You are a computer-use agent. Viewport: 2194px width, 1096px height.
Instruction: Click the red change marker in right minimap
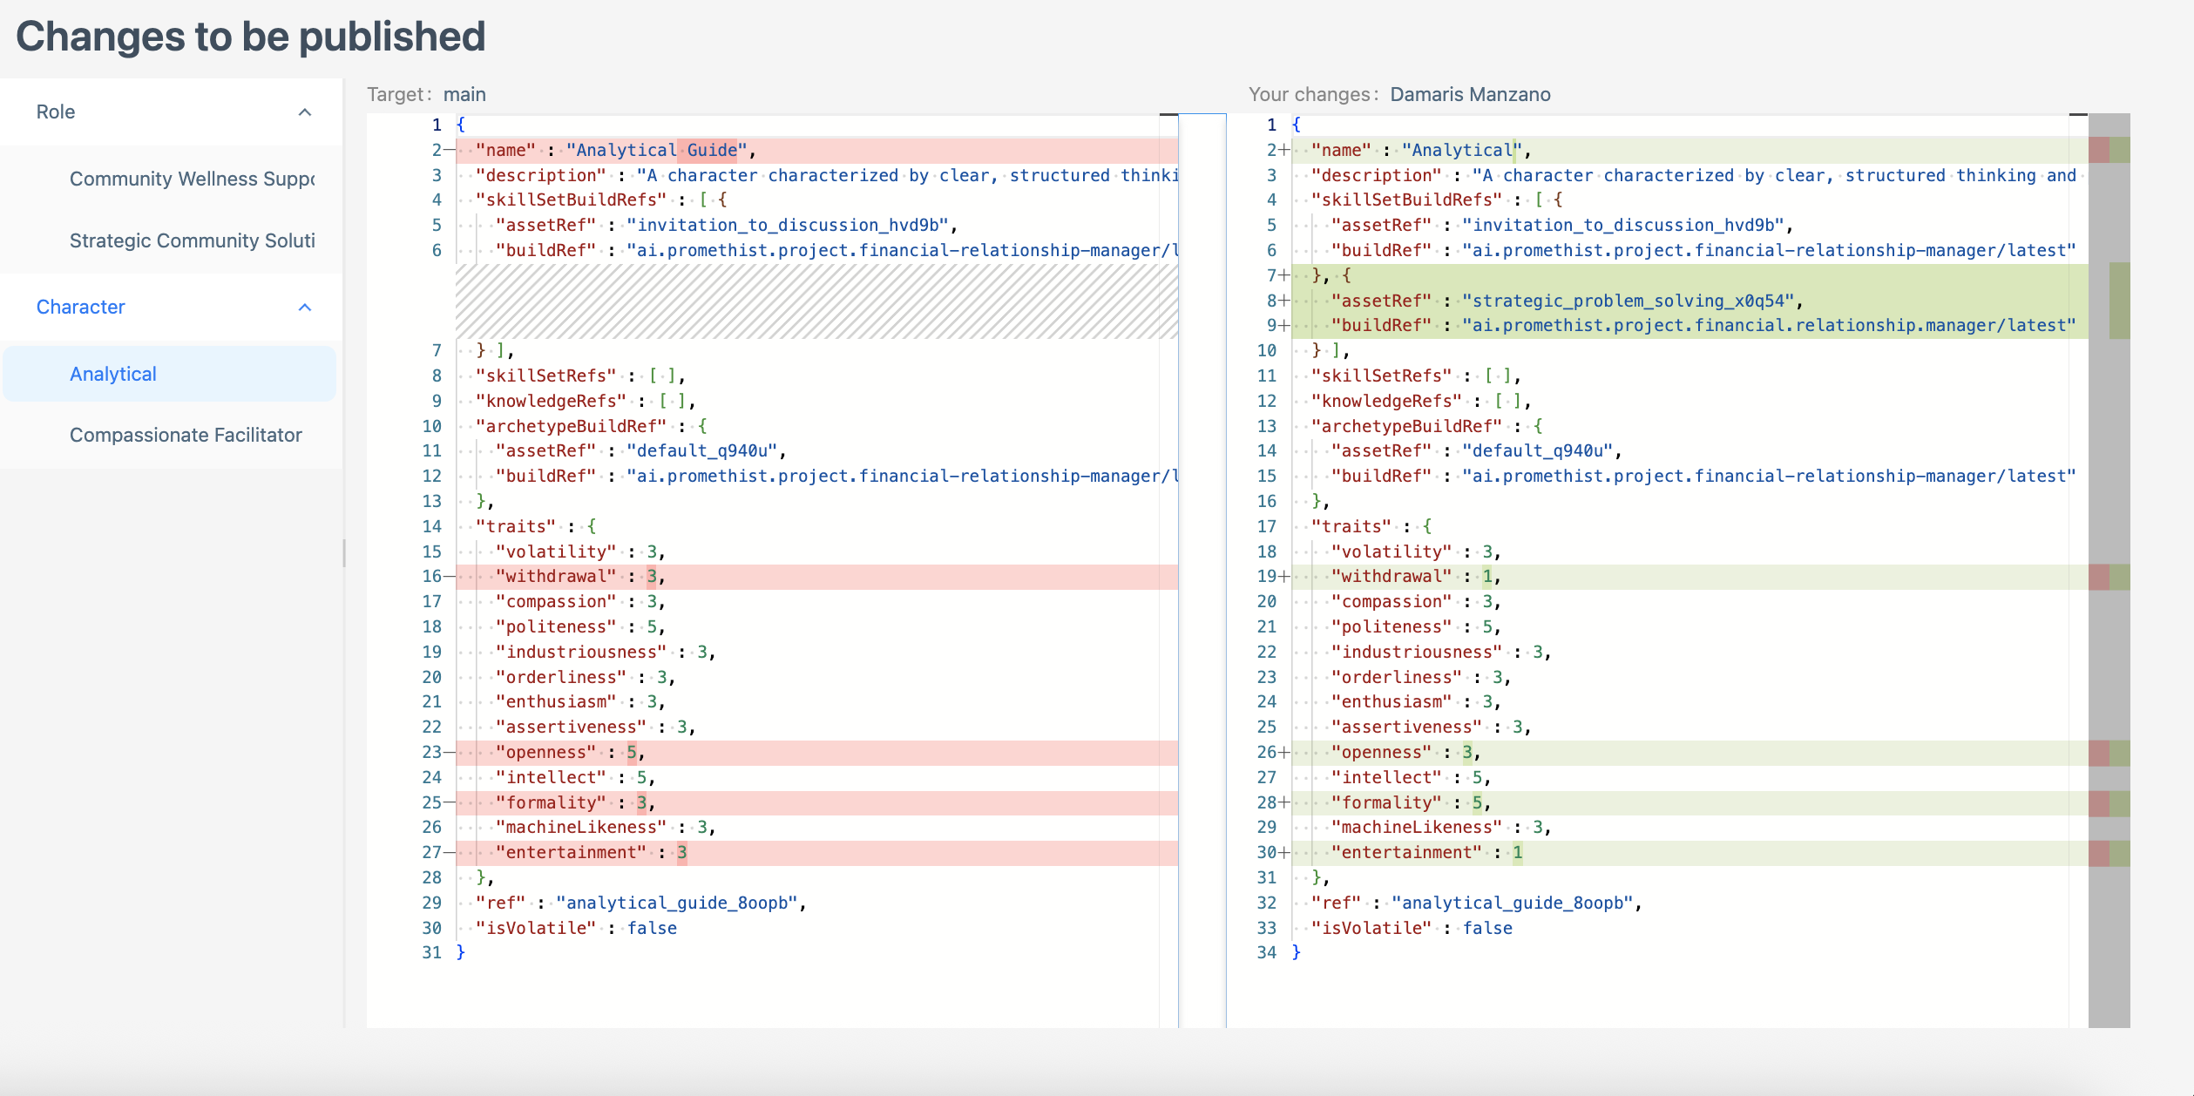pos(2100,149)
